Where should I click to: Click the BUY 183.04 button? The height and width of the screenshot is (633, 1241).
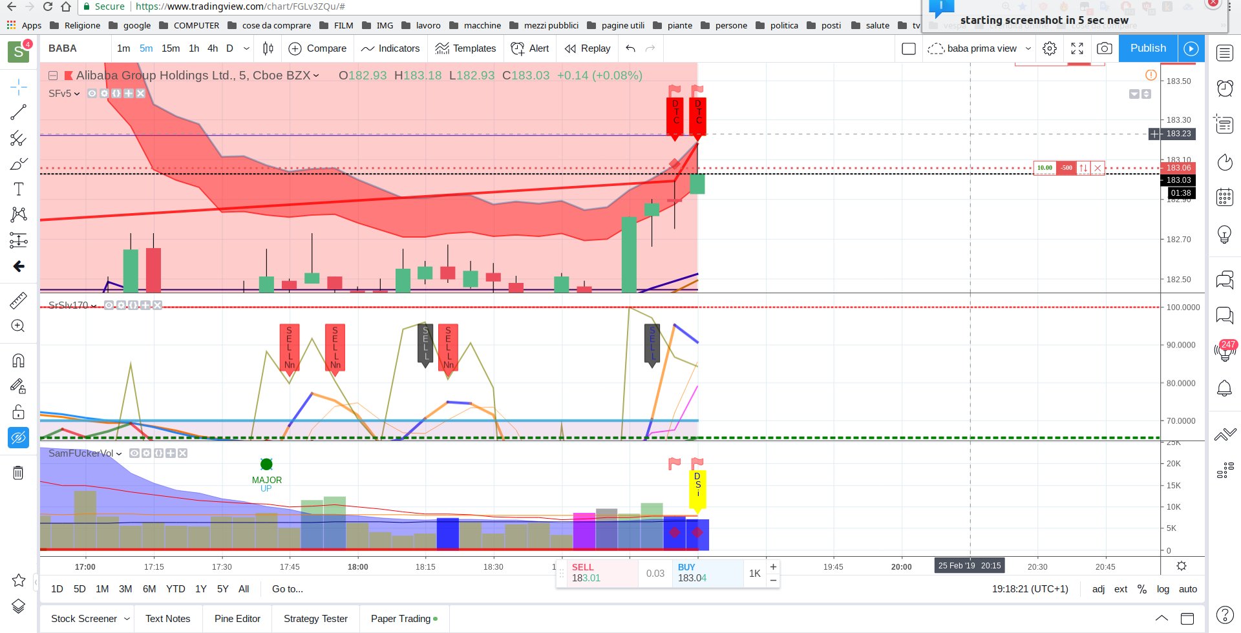pyautogui.click(x=707, y=573)
